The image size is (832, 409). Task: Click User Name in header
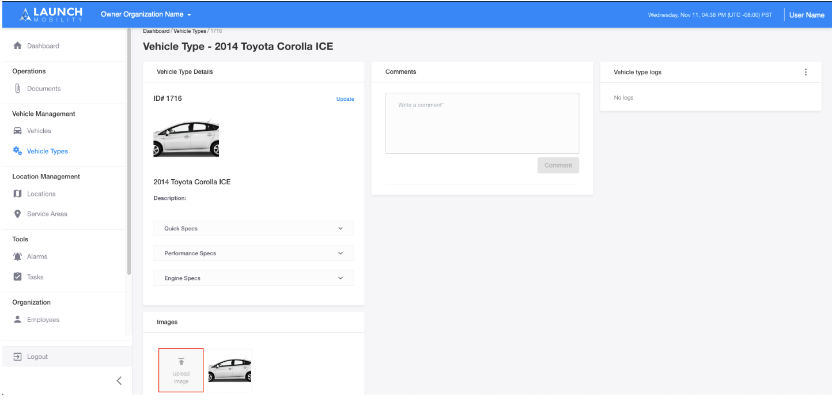(x=807, y=15)
